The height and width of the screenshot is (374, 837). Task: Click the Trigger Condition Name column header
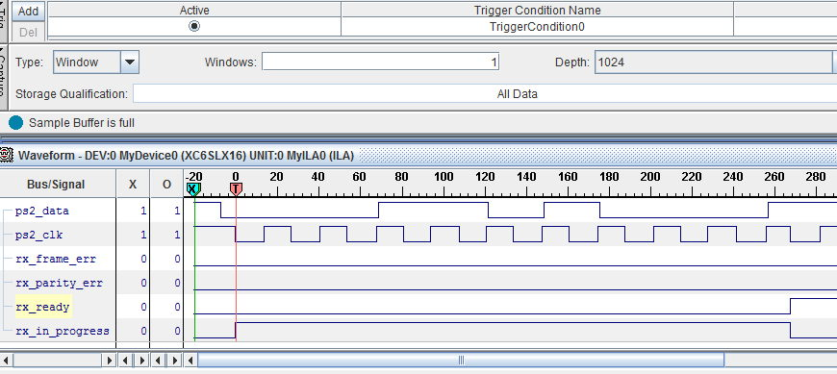click(537, 11)
